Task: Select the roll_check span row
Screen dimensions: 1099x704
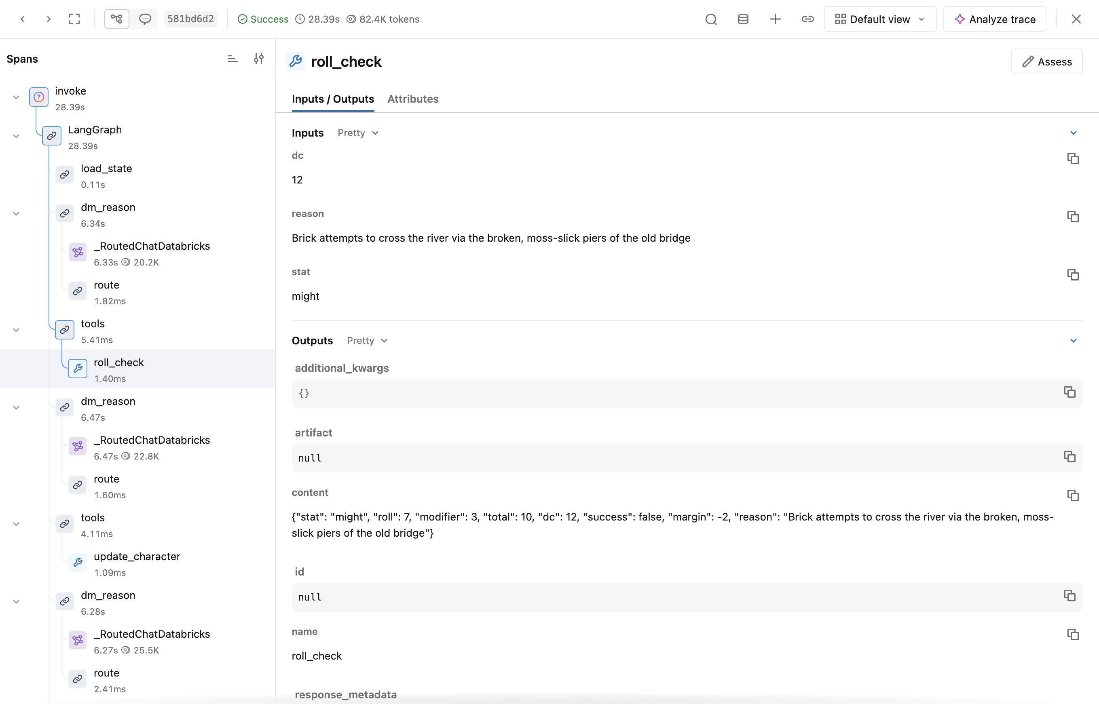Action: coord(137,370)
